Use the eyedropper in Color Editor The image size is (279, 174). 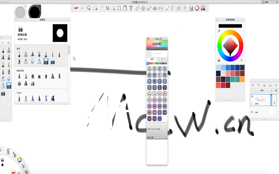[219, 31]
